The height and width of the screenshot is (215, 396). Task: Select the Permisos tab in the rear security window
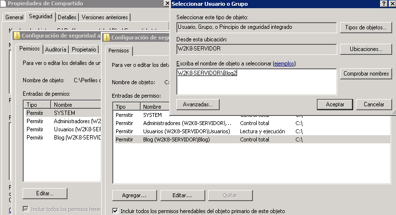point(29,49)
